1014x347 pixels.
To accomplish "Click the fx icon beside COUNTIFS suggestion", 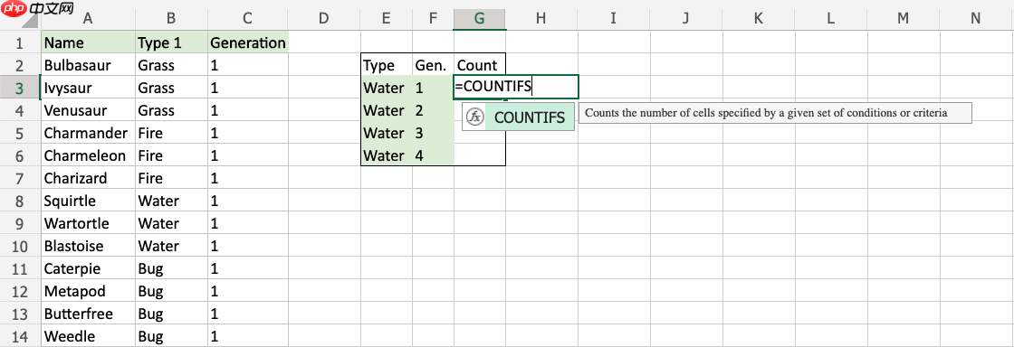I will 475,117.
